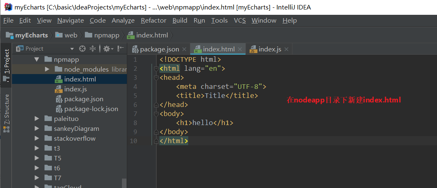Viewport: 437px width, 188px height.
Task: Select index.js file in project tree
Action: [x=75, y=89]
